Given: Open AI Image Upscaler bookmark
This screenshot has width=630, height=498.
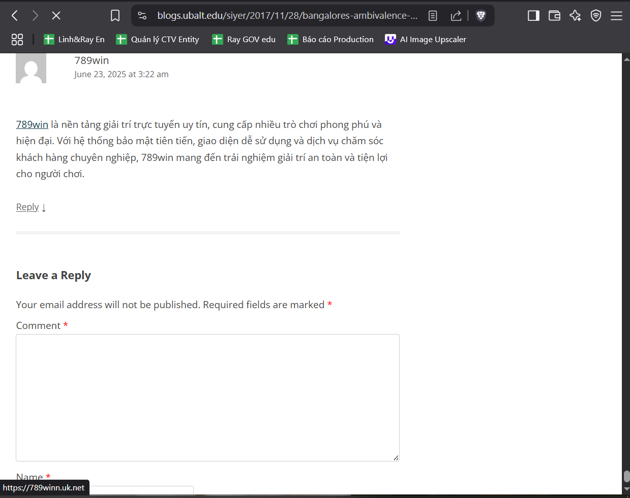Looking at the screenshot, I should [426, 40].
